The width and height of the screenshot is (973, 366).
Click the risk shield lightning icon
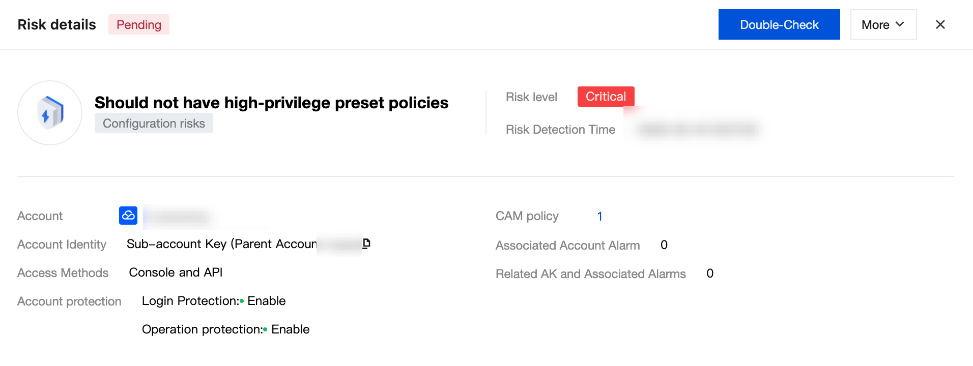(50, 113)
